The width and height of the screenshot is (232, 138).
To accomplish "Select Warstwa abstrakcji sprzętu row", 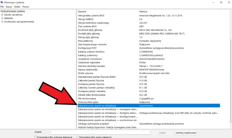I will coord(148,66).
